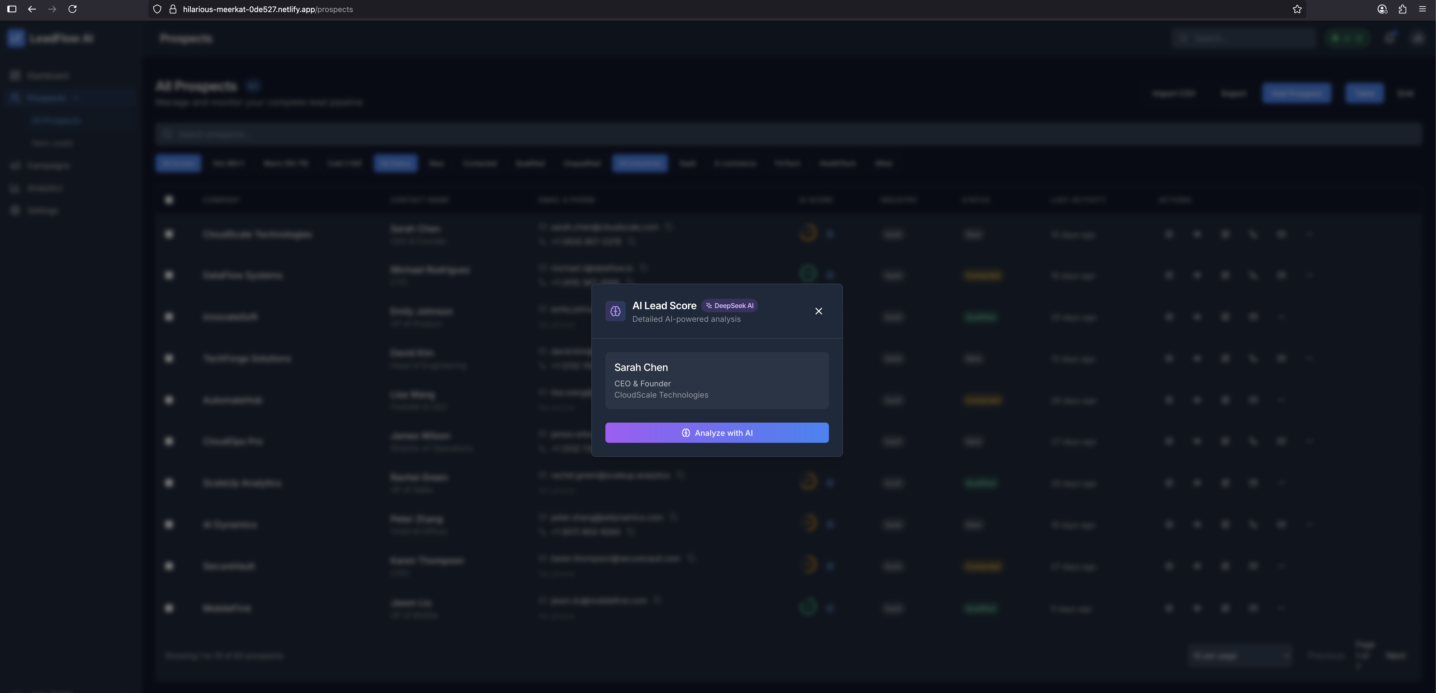The width and height of the screenshot is (1436, 693).
Task: Check the DataFlow Systems row checkbox
Action: 169,275
